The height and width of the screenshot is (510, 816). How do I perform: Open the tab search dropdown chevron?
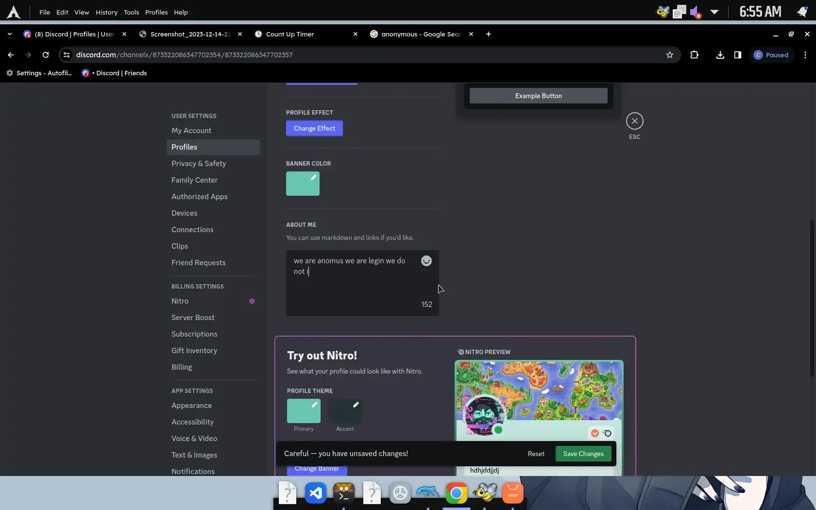(x=9, y=34)
